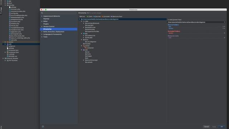Image resolution: width=229 pixels, height=129 pixels.
Task: Select External Libraries in project panel
Action: pyautogui.click(x=11, y=58)
